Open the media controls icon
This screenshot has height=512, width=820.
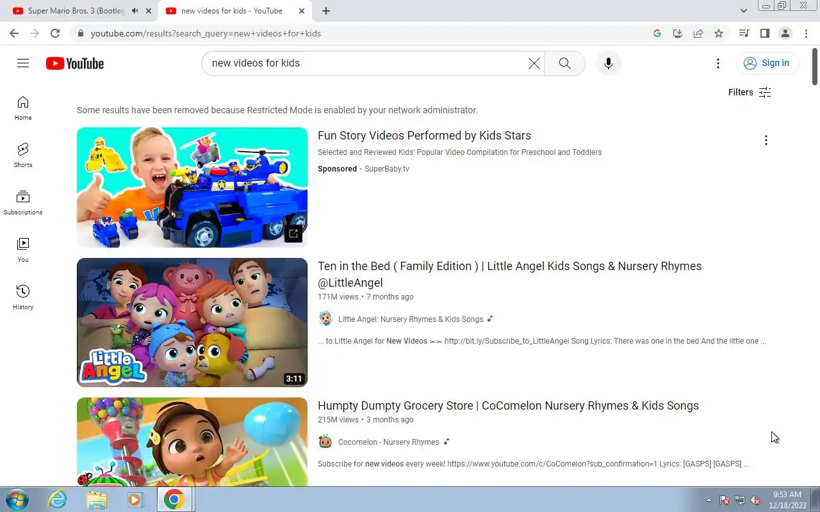click(744, 33)
